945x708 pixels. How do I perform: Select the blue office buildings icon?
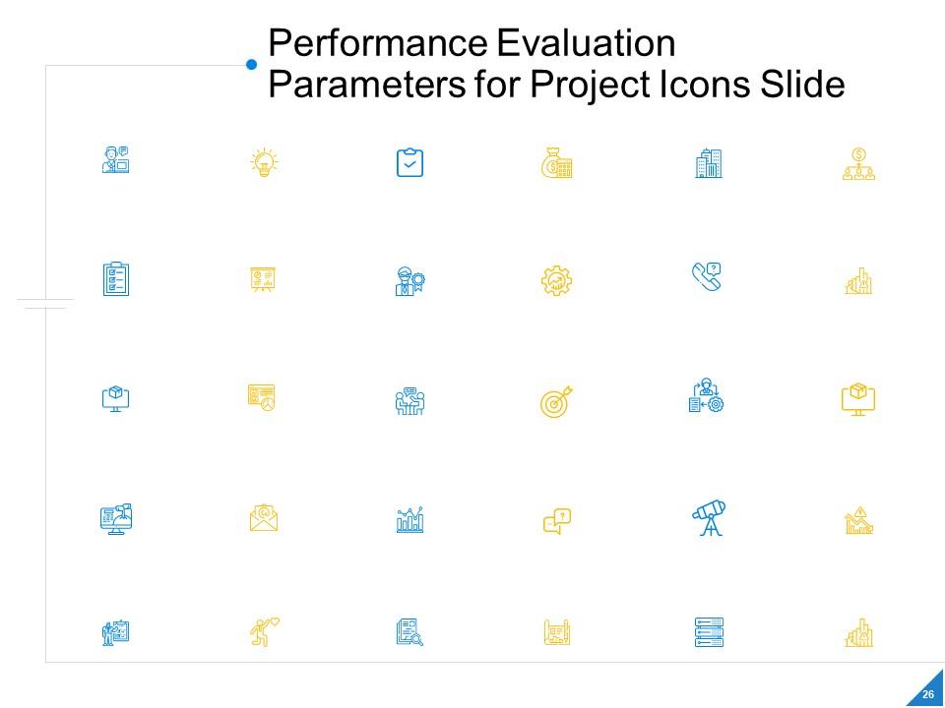[x=708, y=163]
